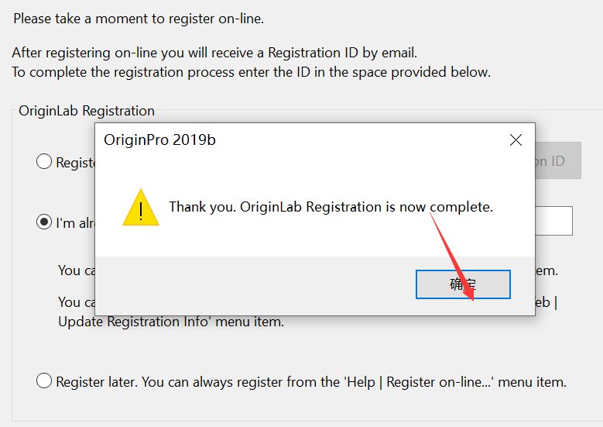This screenshot has height=427, width=603.
Task: Click the Please take a moment text
Action: pos(139,17)
